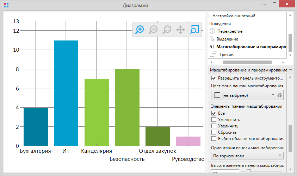Enable the Сбросить checkbox
The width and height of the screenshot is (297, 176).
(x=214, y=132)
